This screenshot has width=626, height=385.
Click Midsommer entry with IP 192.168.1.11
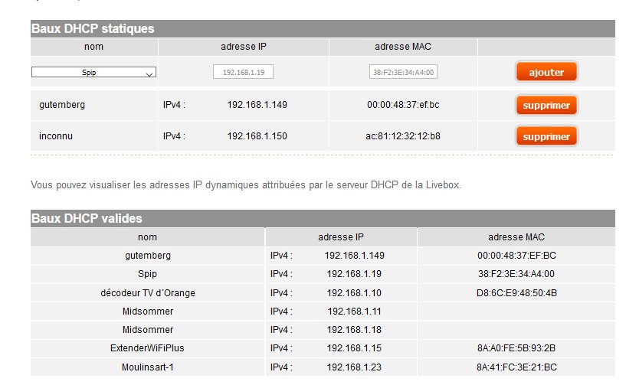(147, 311)
